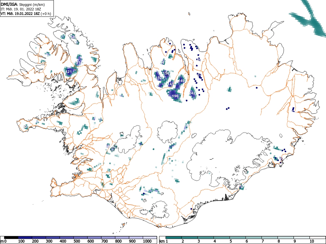Select the darkest teal swatch between km 1 and 2

point(174,237)
